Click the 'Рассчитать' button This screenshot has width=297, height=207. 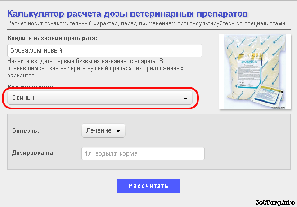point(148,186)
